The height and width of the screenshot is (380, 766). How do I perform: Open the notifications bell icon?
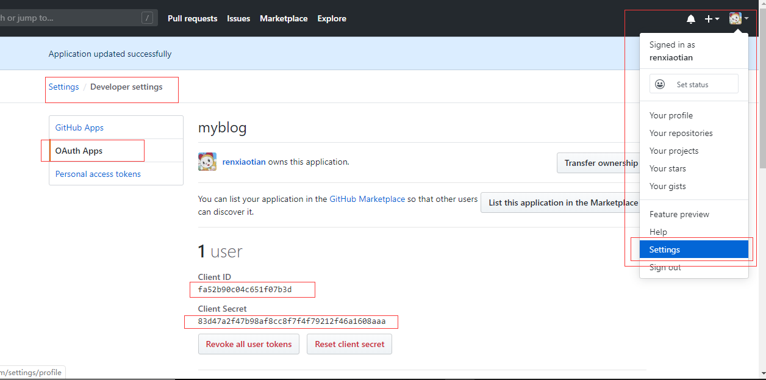[691, 19]
